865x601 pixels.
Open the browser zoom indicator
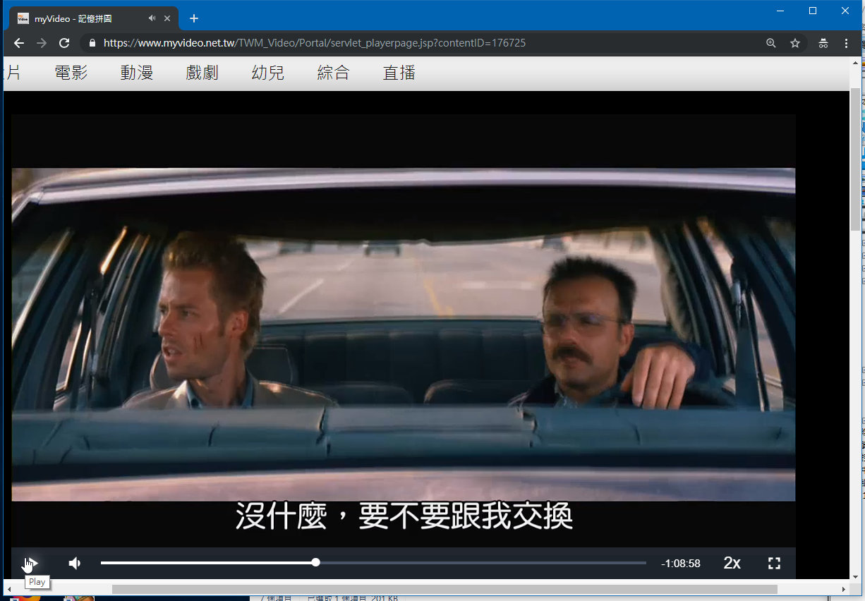pyautogui.click(x=771, y=43)
